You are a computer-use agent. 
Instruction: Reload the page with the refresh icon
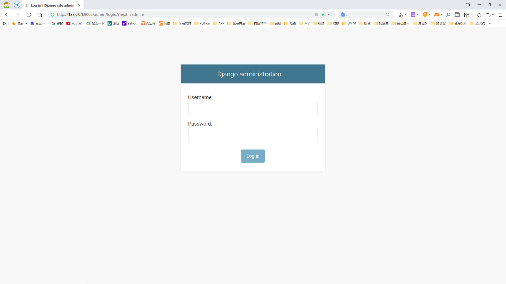coord(29,15)
